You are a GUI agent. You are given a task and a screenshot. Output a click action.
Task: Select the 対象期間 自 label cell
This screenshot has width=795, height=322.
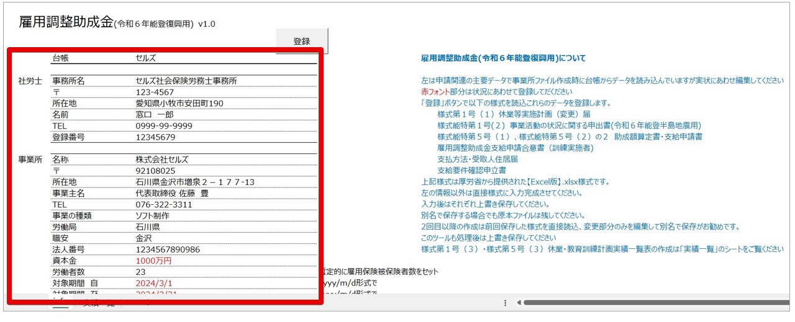[x=76, y=283]
